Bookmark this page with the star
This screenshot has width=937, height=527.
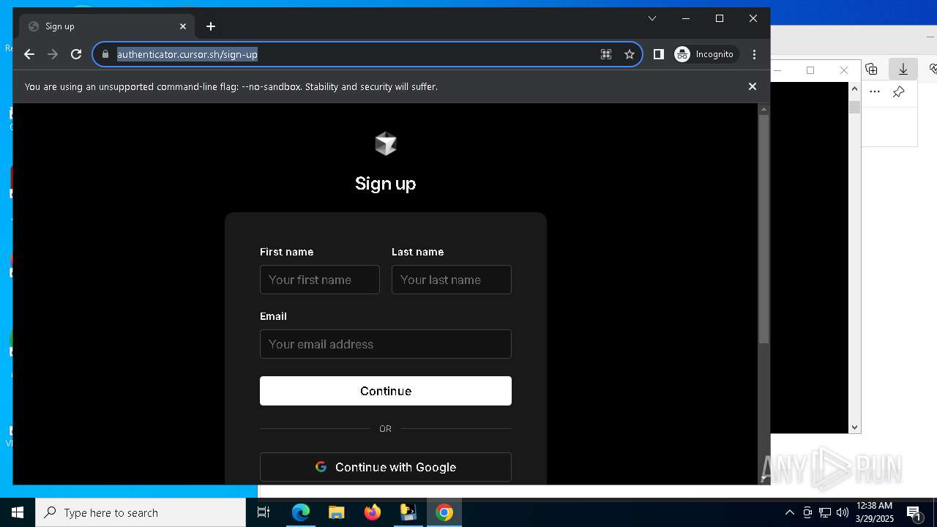coord(630,54)
